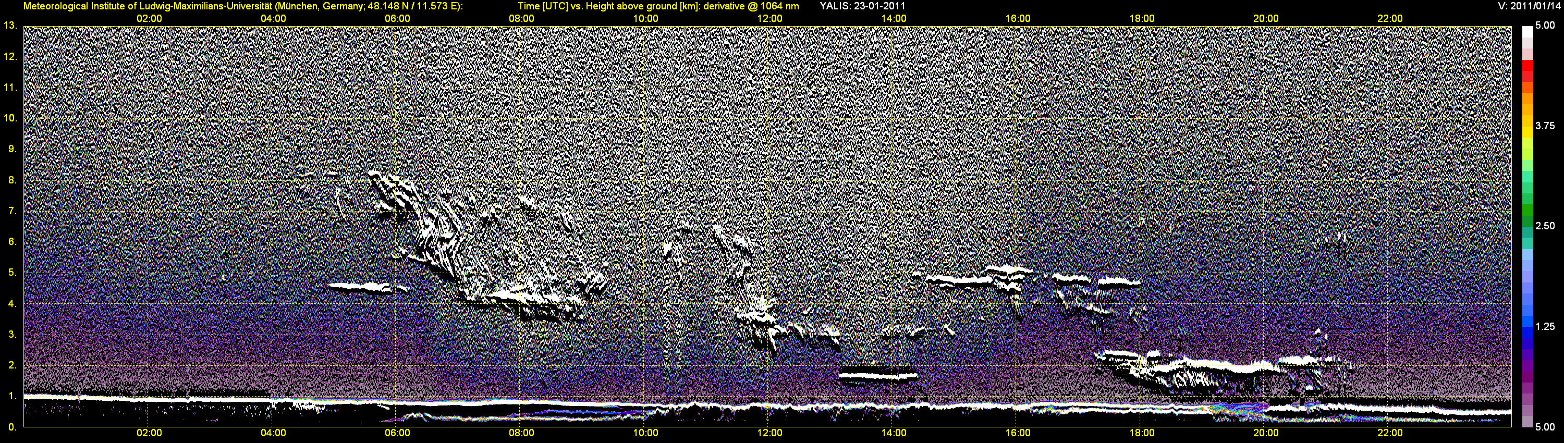Click the 02:00 label on lower time axis

(149, 433)
